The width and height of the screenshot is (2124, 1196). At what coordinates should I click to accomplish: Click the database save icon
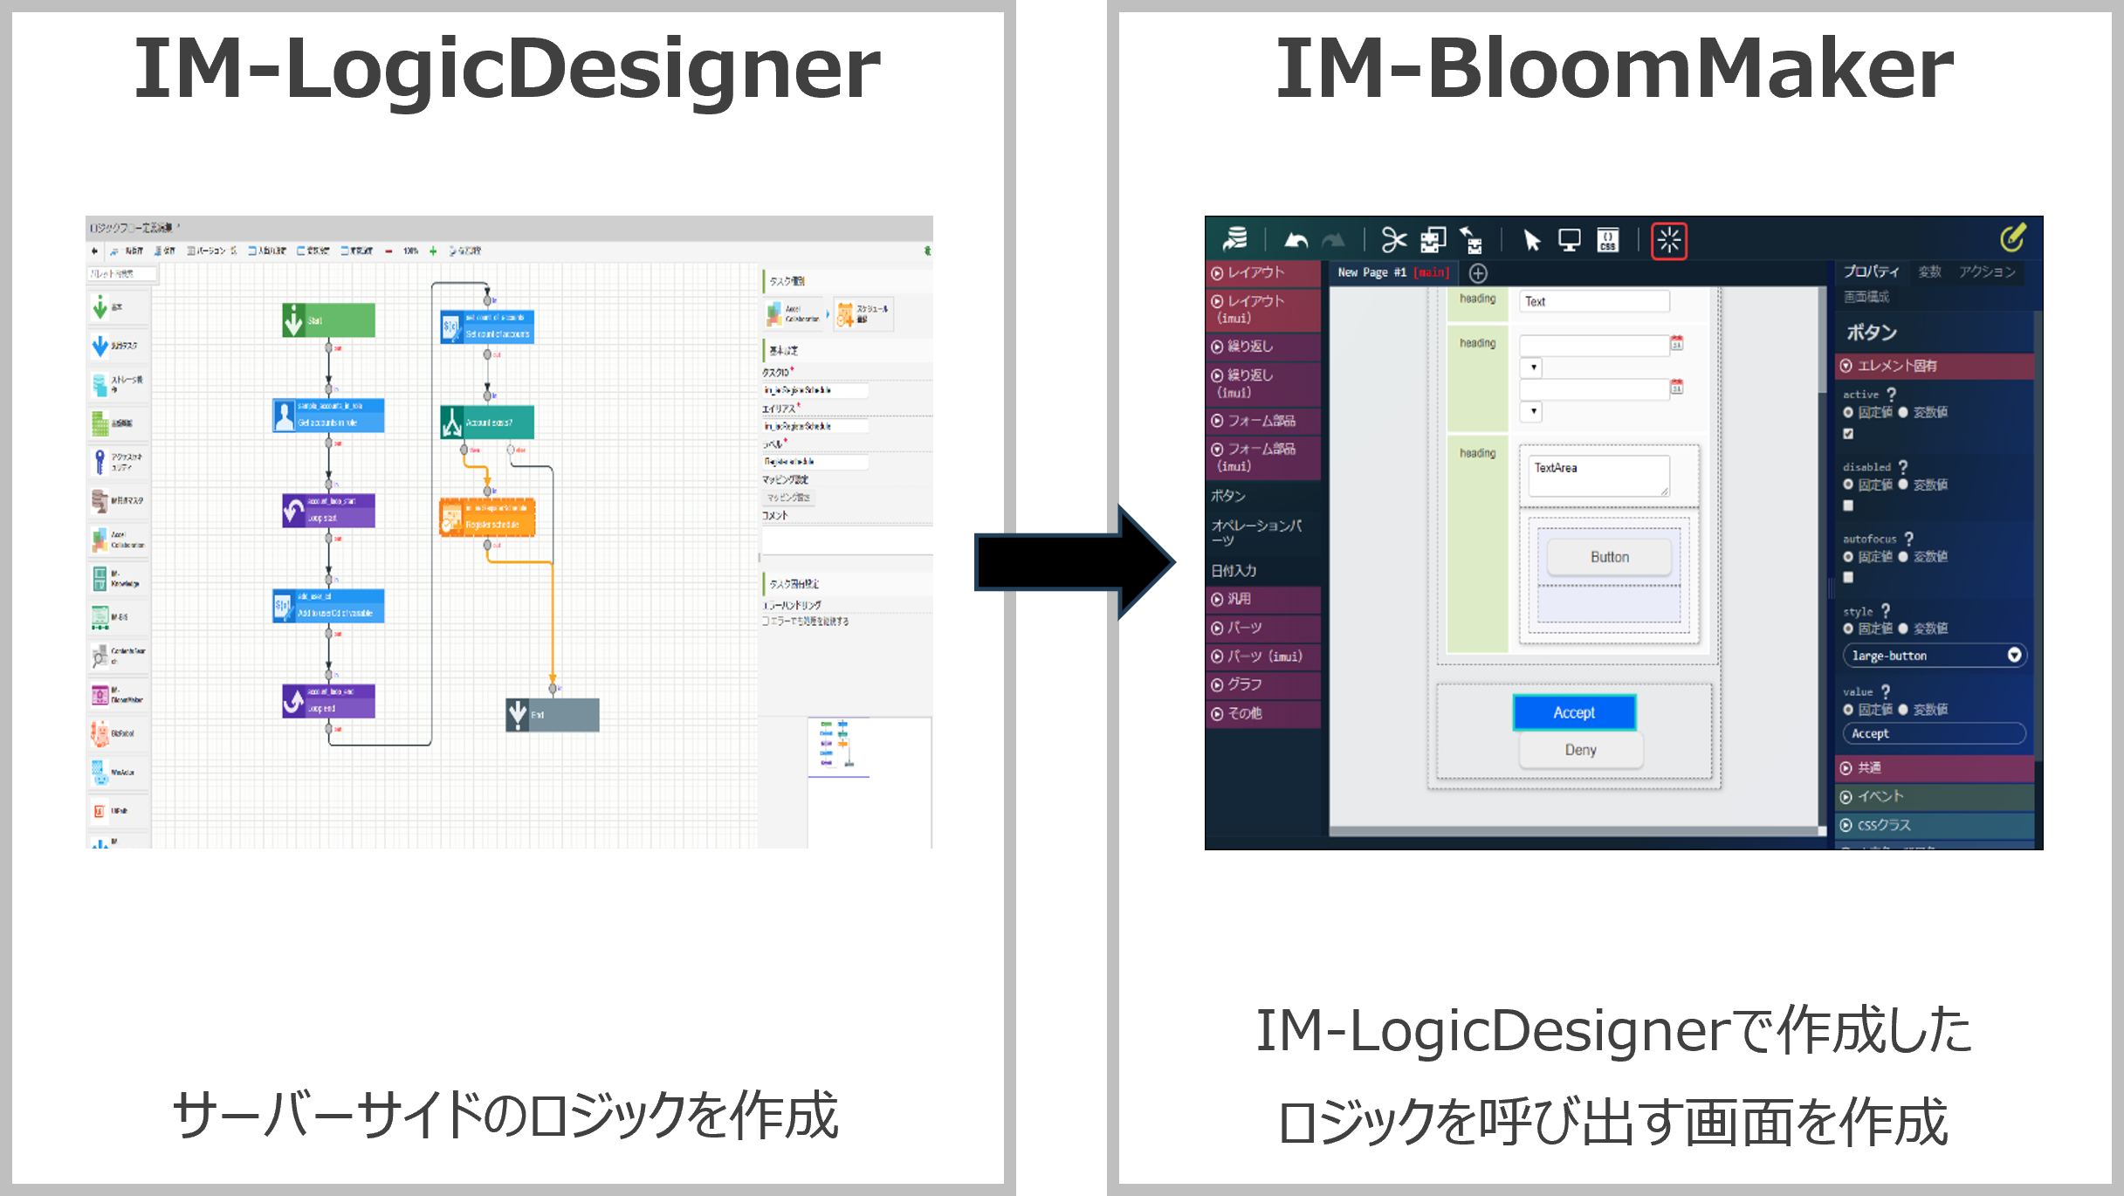pos(1235,239)
